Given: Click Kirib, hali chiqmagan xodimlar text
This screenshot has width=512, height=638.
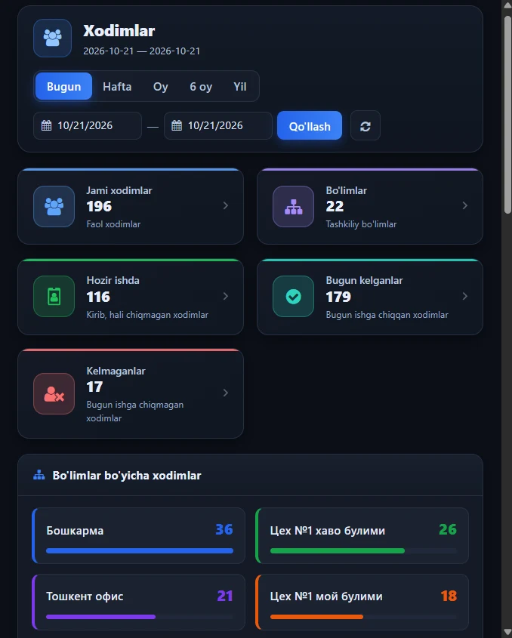Looking at the screenshot, I should [x=147, y=315].
